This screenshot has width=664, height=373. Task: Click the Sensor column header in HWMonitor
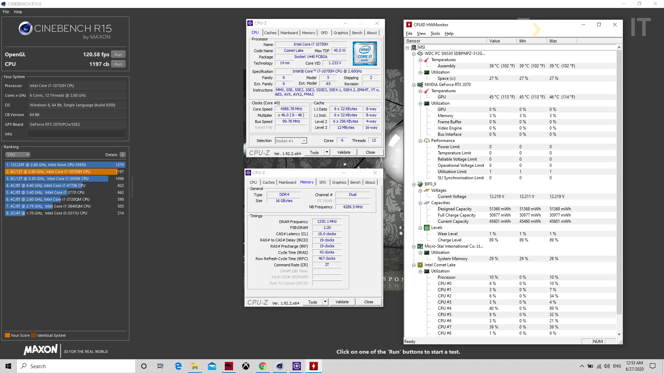point(445,41)
